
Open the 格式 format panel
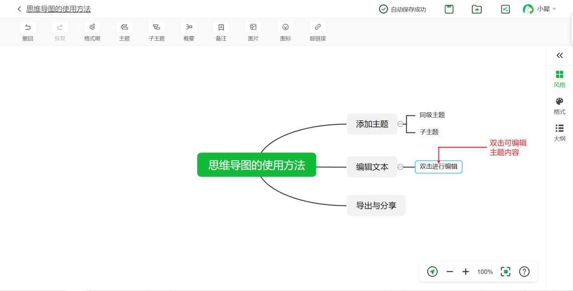[x=559, y=105]
